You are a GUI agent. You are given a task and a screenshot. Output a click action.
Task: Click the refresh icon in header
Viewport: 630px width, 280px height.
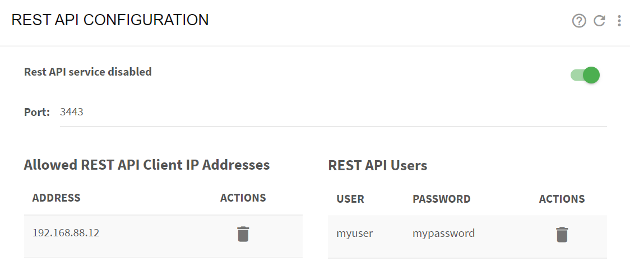pyautogui.click(x=600, y=21)
